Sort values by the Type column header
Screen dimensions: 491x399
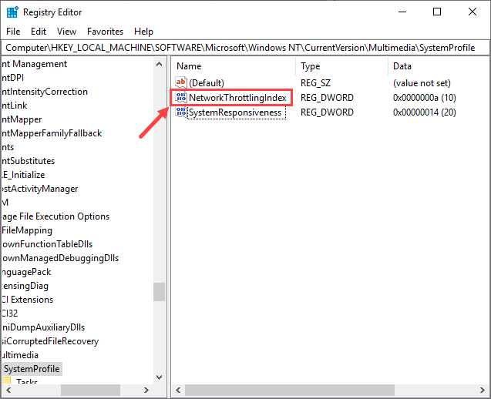click(x=341, y=66)
